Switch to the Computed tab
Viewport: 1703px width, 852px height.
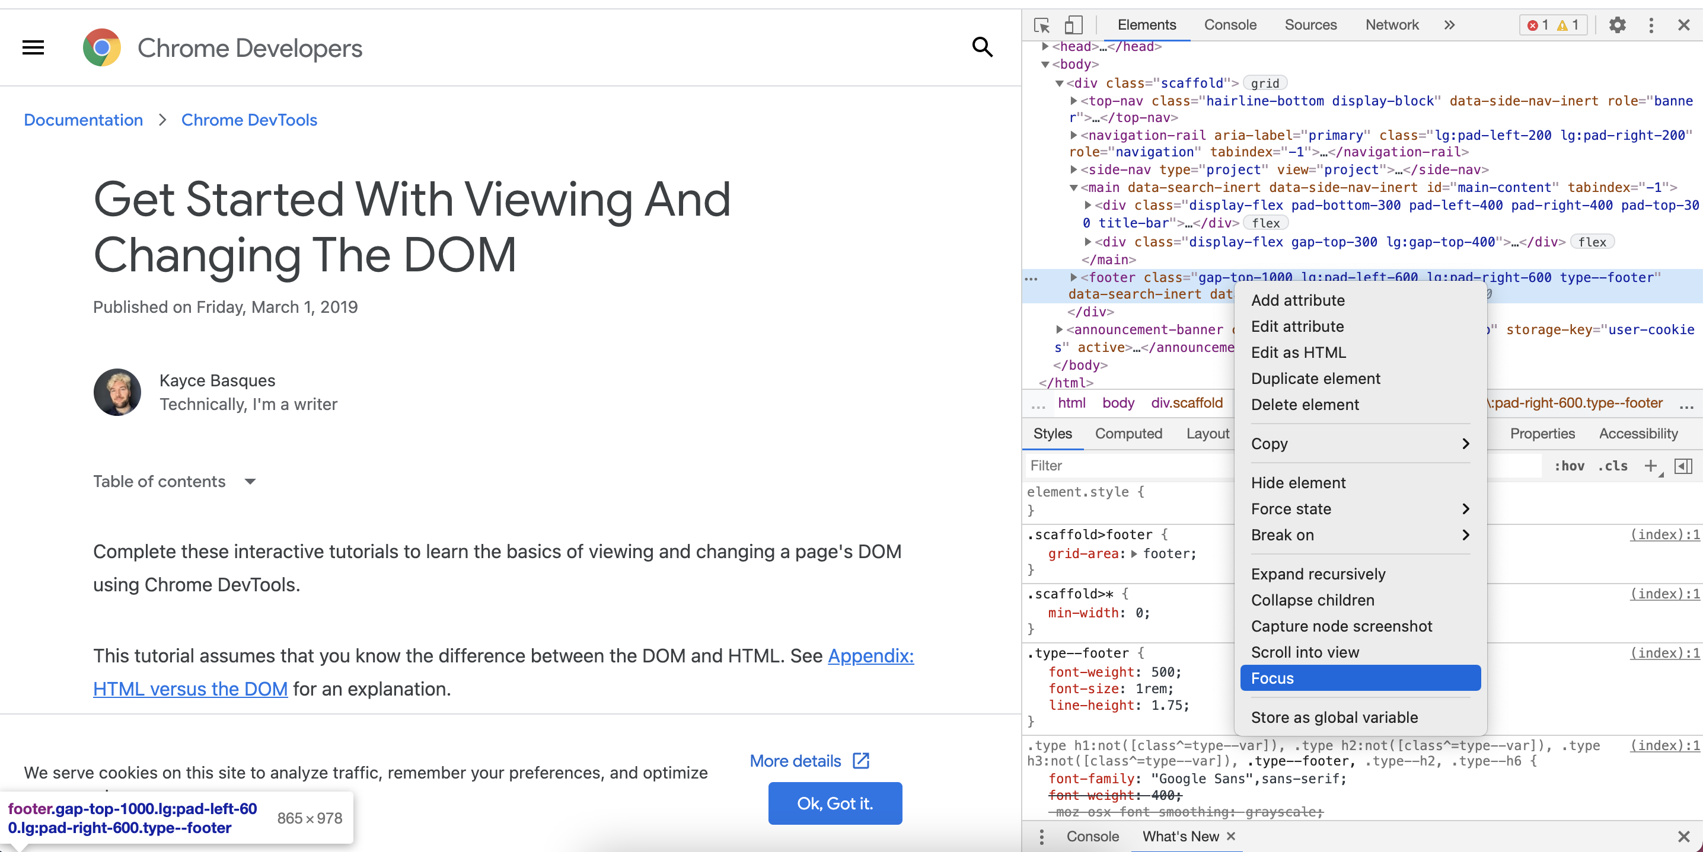pos(1128,433)
